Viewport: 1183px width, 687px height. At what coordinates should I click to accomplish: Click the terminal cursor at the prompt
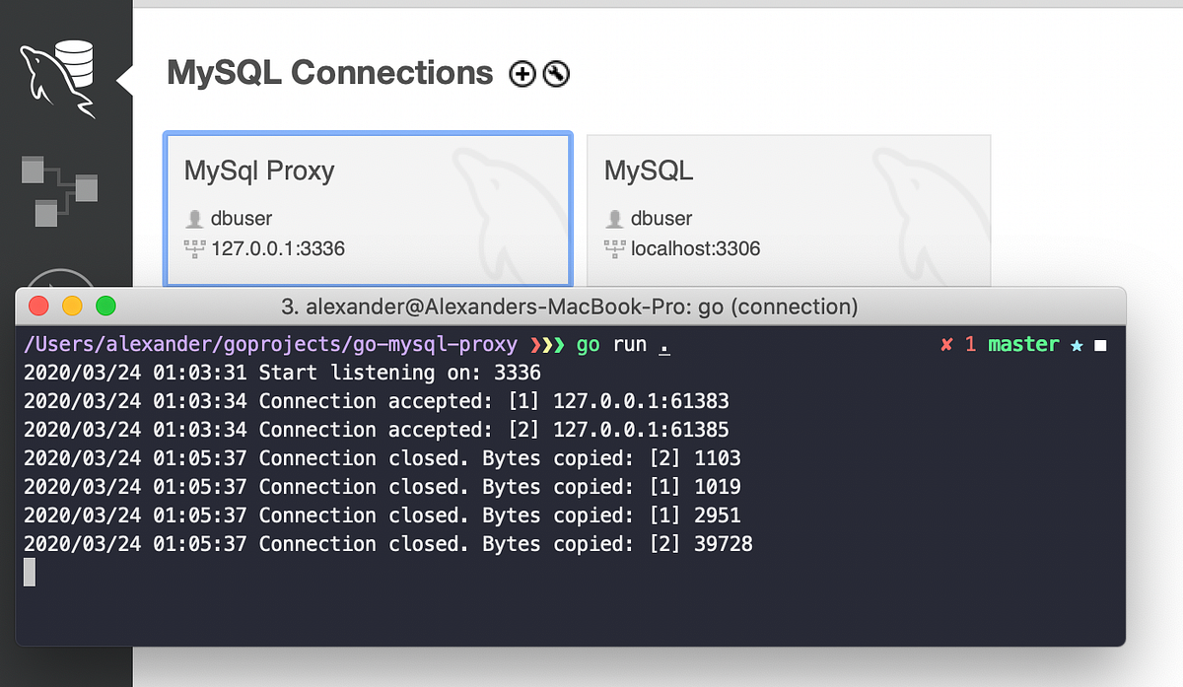(x=29, y=570)
